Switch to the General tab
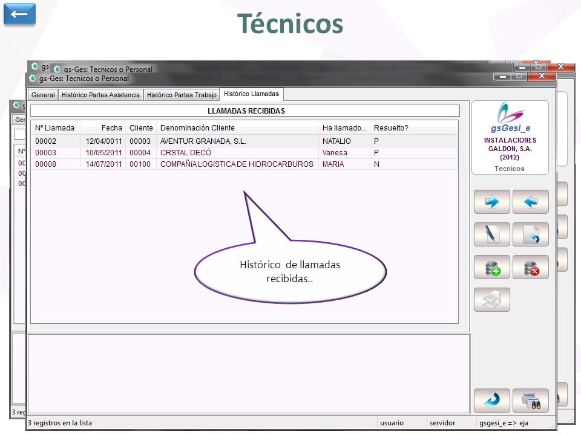This screenshot has width=581, height=435. (x=43, y=95)
